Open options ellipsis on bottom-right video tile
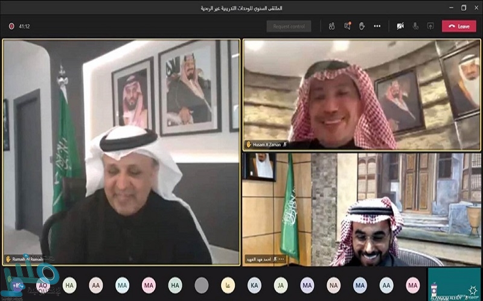 click(281, 259)
